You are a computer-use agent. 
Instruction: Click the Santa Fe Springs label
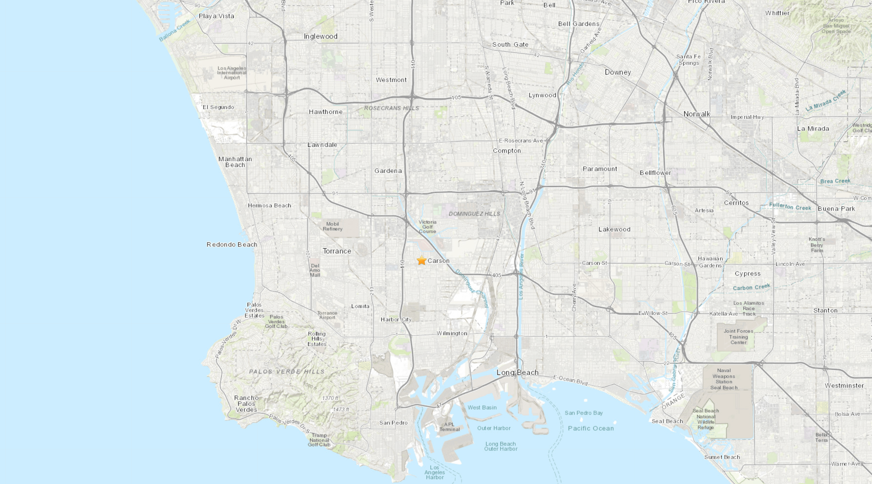pyautogui.click(x=688, y=60)
